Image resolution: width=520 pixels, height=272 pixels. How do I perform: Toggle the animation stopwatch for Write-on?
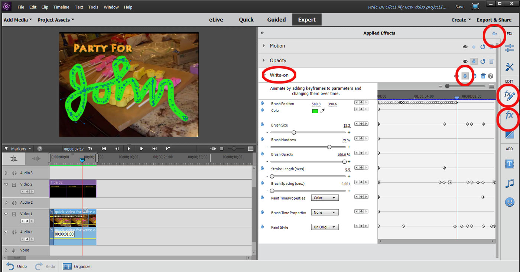click(465, 75)
